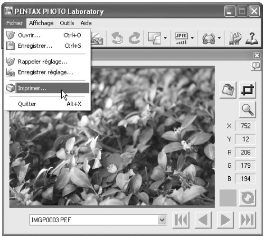
Task: Click the PENTAX PHOTO Laboratory title icon
Action: coord(9,11)
